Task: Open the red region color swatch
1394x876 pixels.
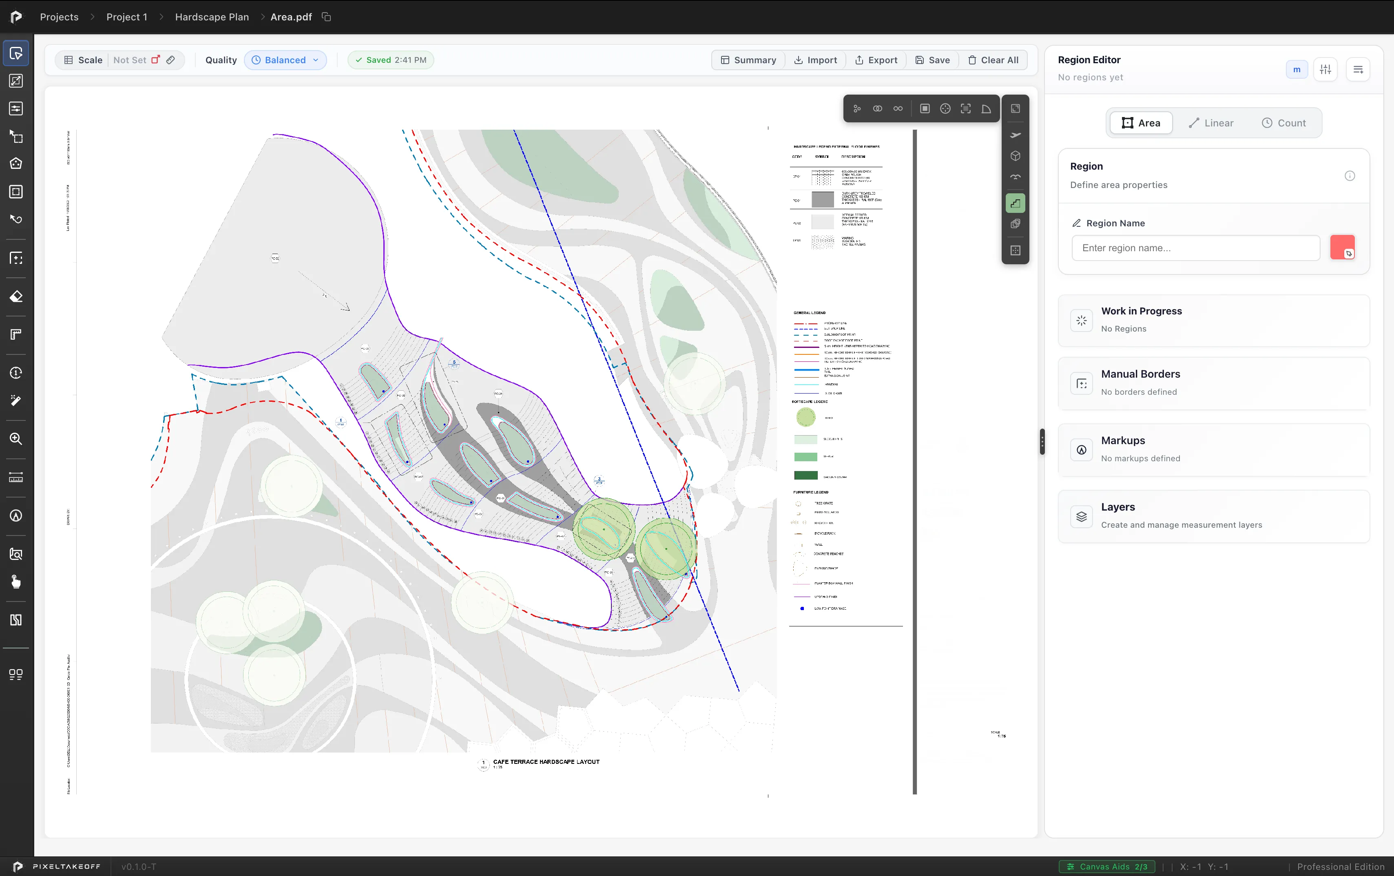Action: [x=1343, y=247]
